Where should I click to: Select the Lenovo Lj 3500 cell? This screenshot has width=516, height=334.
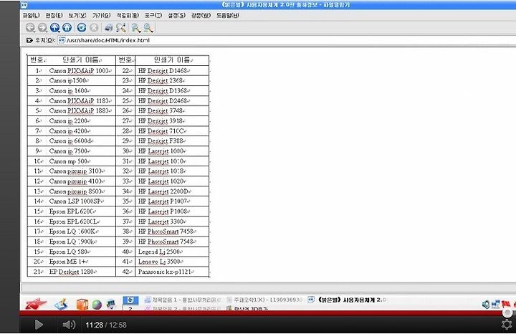pyautogui.click(x=172, y=262)
